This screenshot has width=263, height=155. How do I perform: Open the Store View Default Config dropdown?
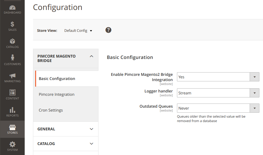click(x=78, y=31)
